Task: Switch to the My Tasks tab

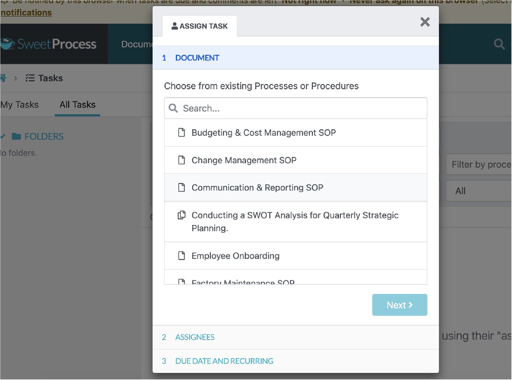Action: pyautogui.click(x=19, y=105)
